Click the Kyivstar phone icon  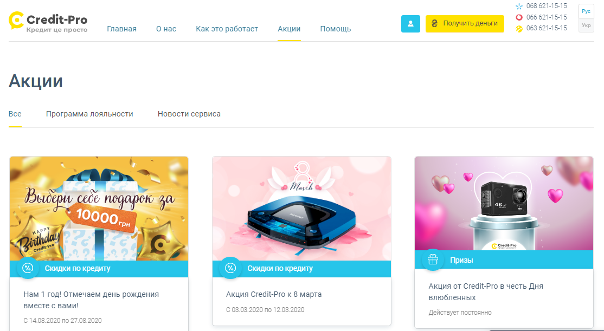(x=519, y=7)
